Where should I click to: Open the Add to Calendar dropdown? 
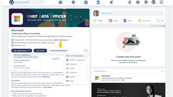point(61,40)
